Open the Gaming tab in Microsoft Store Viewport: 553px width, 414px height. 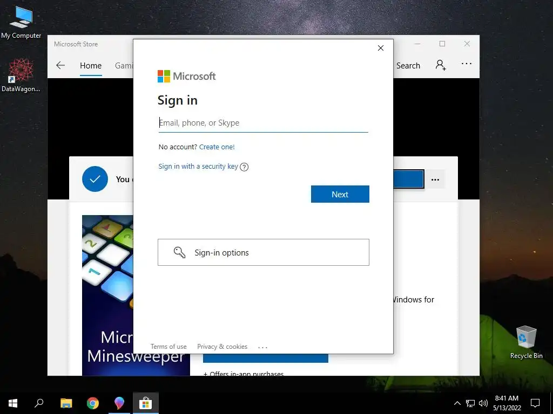pyautogui.click(x=124, y=65)
